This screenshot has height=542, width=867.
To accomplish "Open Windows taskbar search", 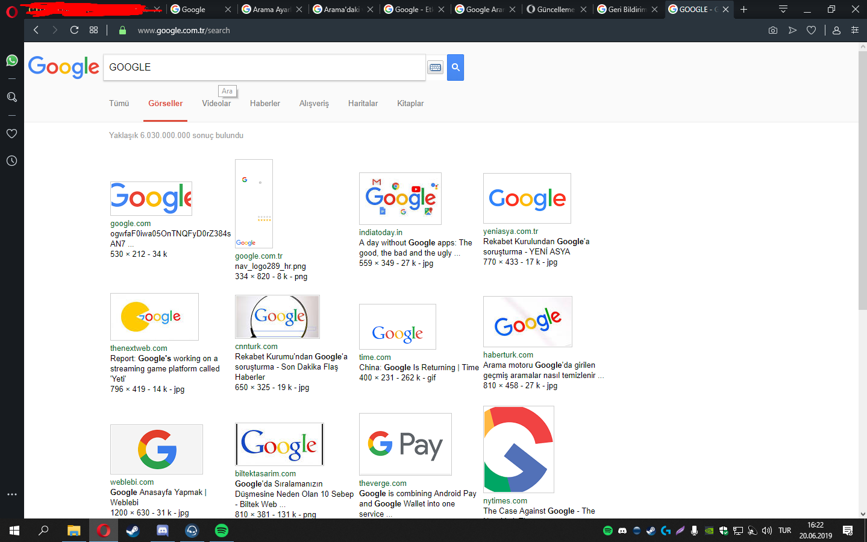I will coord(43,531).
